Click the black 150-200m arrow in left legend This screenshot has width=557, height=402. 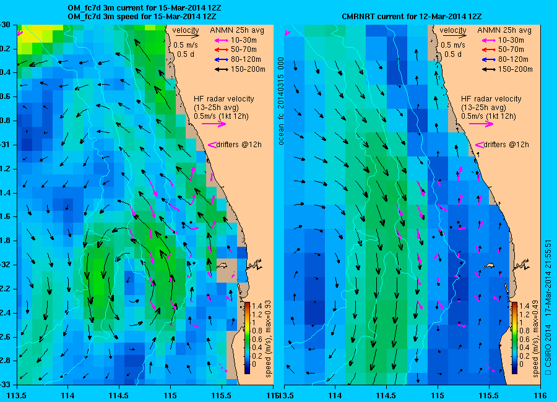pyautogui.click(x=222, y=70)
